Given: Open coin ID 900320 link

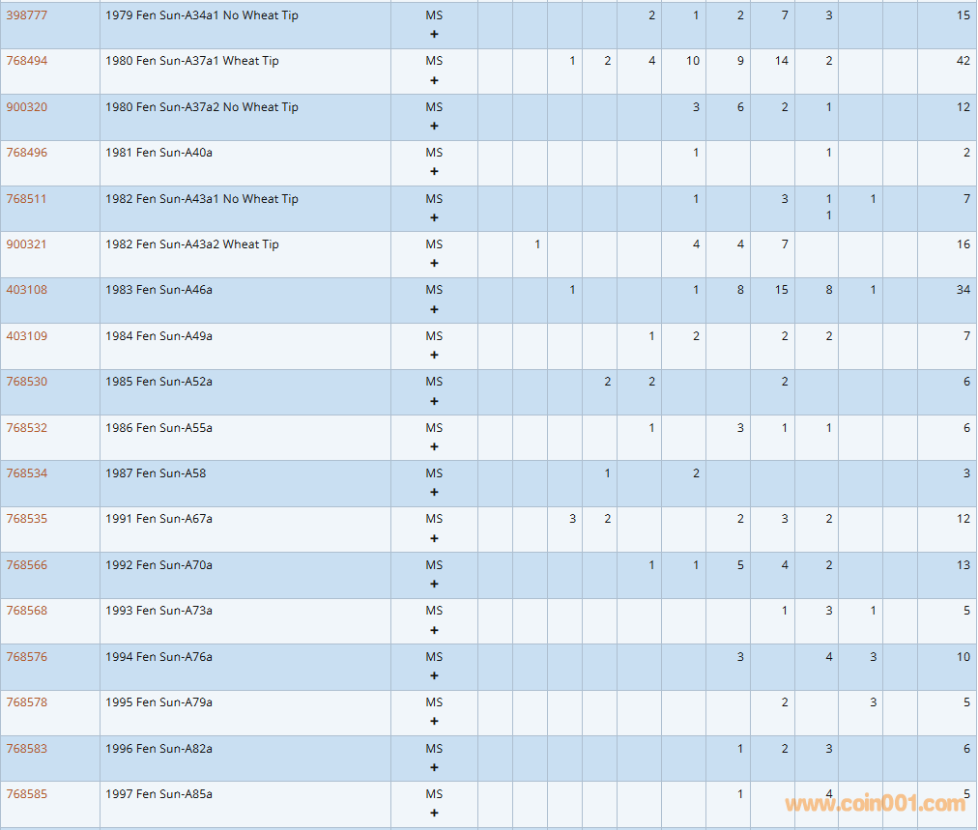Looking at the screenshot, I should point(27,107).
